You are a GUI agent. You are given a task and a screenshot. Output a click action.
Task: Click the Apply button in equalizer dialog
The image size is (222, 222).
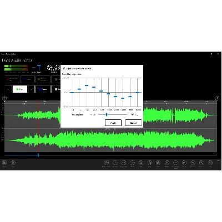coord(113,123)
